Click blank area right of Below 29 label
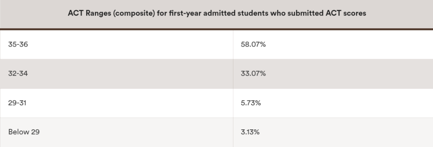This screenshot has height=147, width=433. point(136,132)
